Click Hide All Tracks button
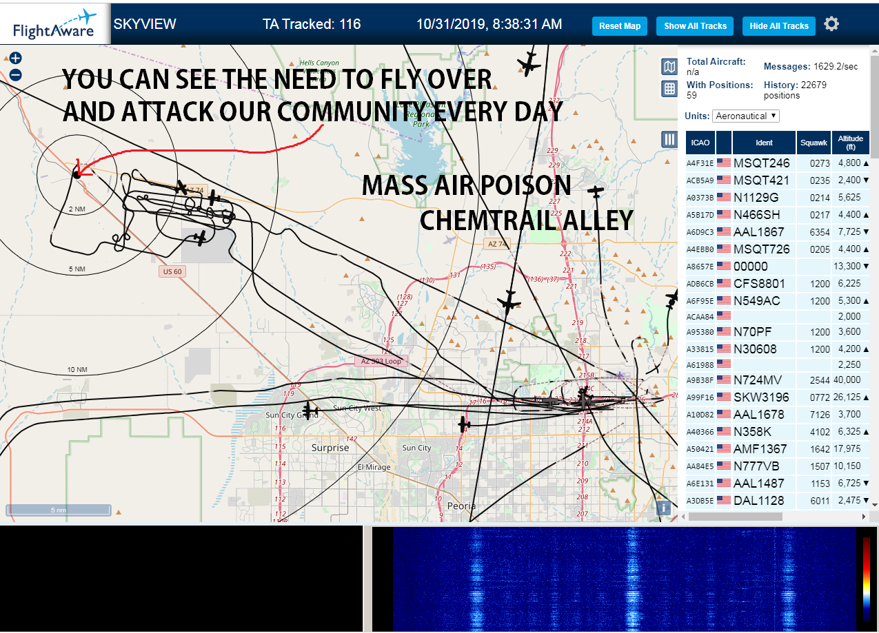Screen dimensions: 879x633 779,26
